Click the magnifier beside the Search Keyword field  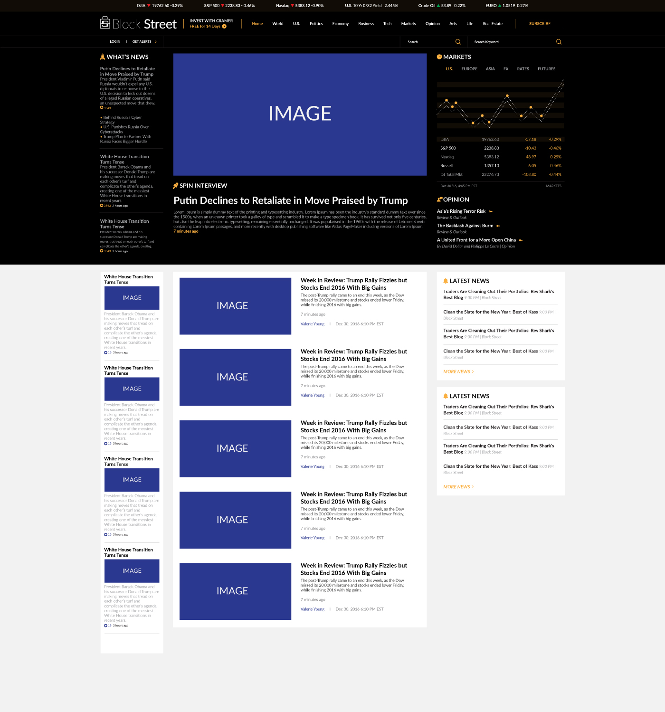coord(559,42)
